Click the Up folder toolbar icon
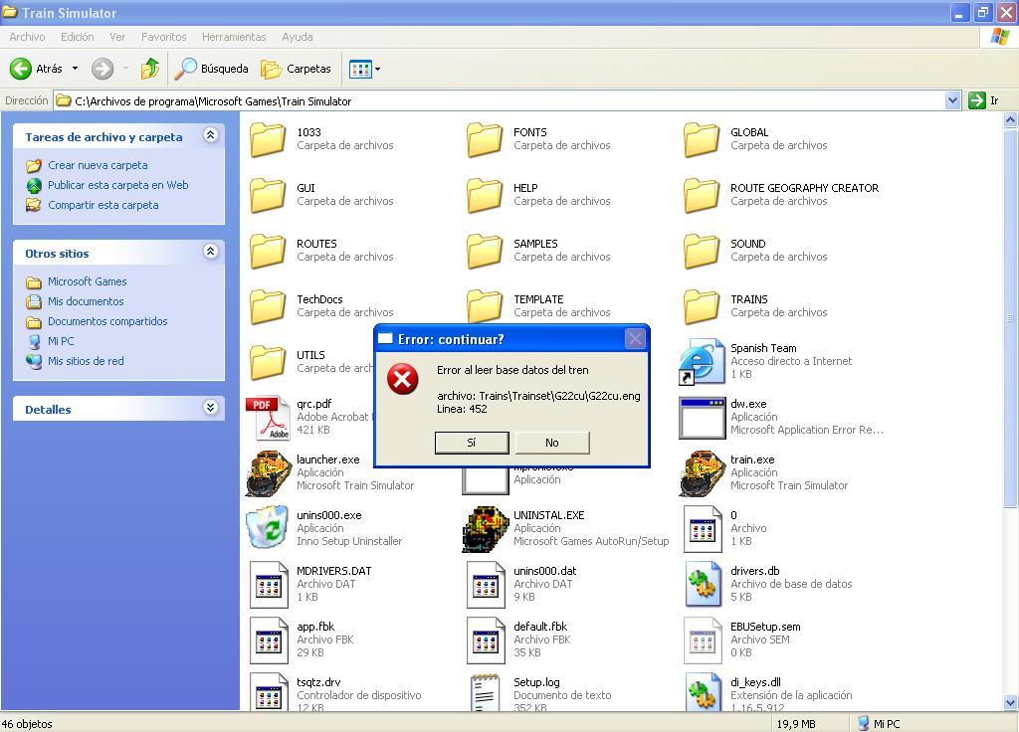This screenshot has height=732, width=1019. click(x=150, y=69)
